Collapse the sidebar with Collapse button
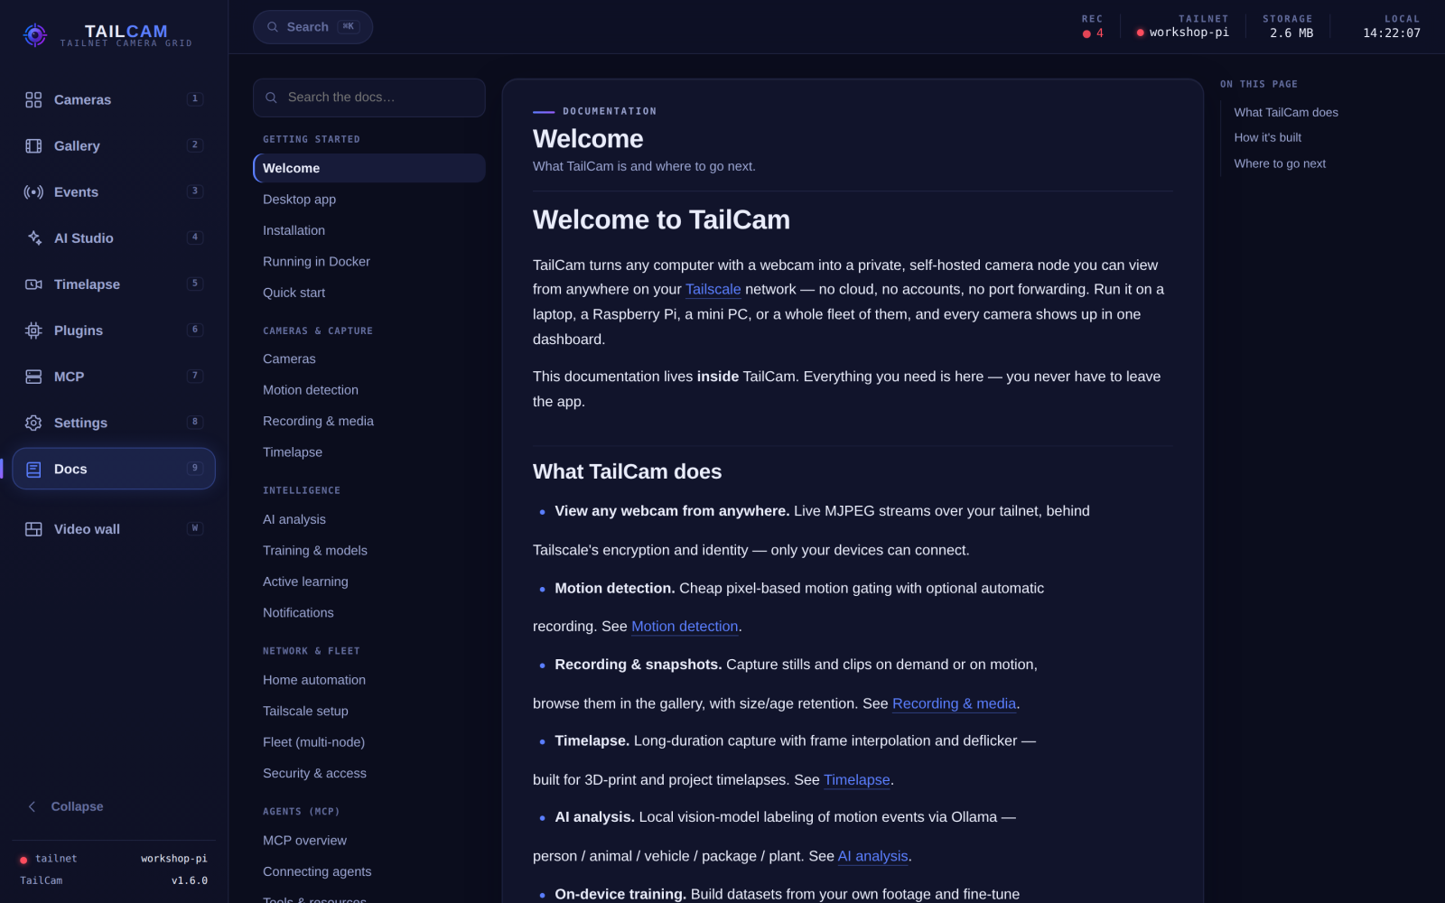This screenshot has width=1445, height=903. point(114,806)
